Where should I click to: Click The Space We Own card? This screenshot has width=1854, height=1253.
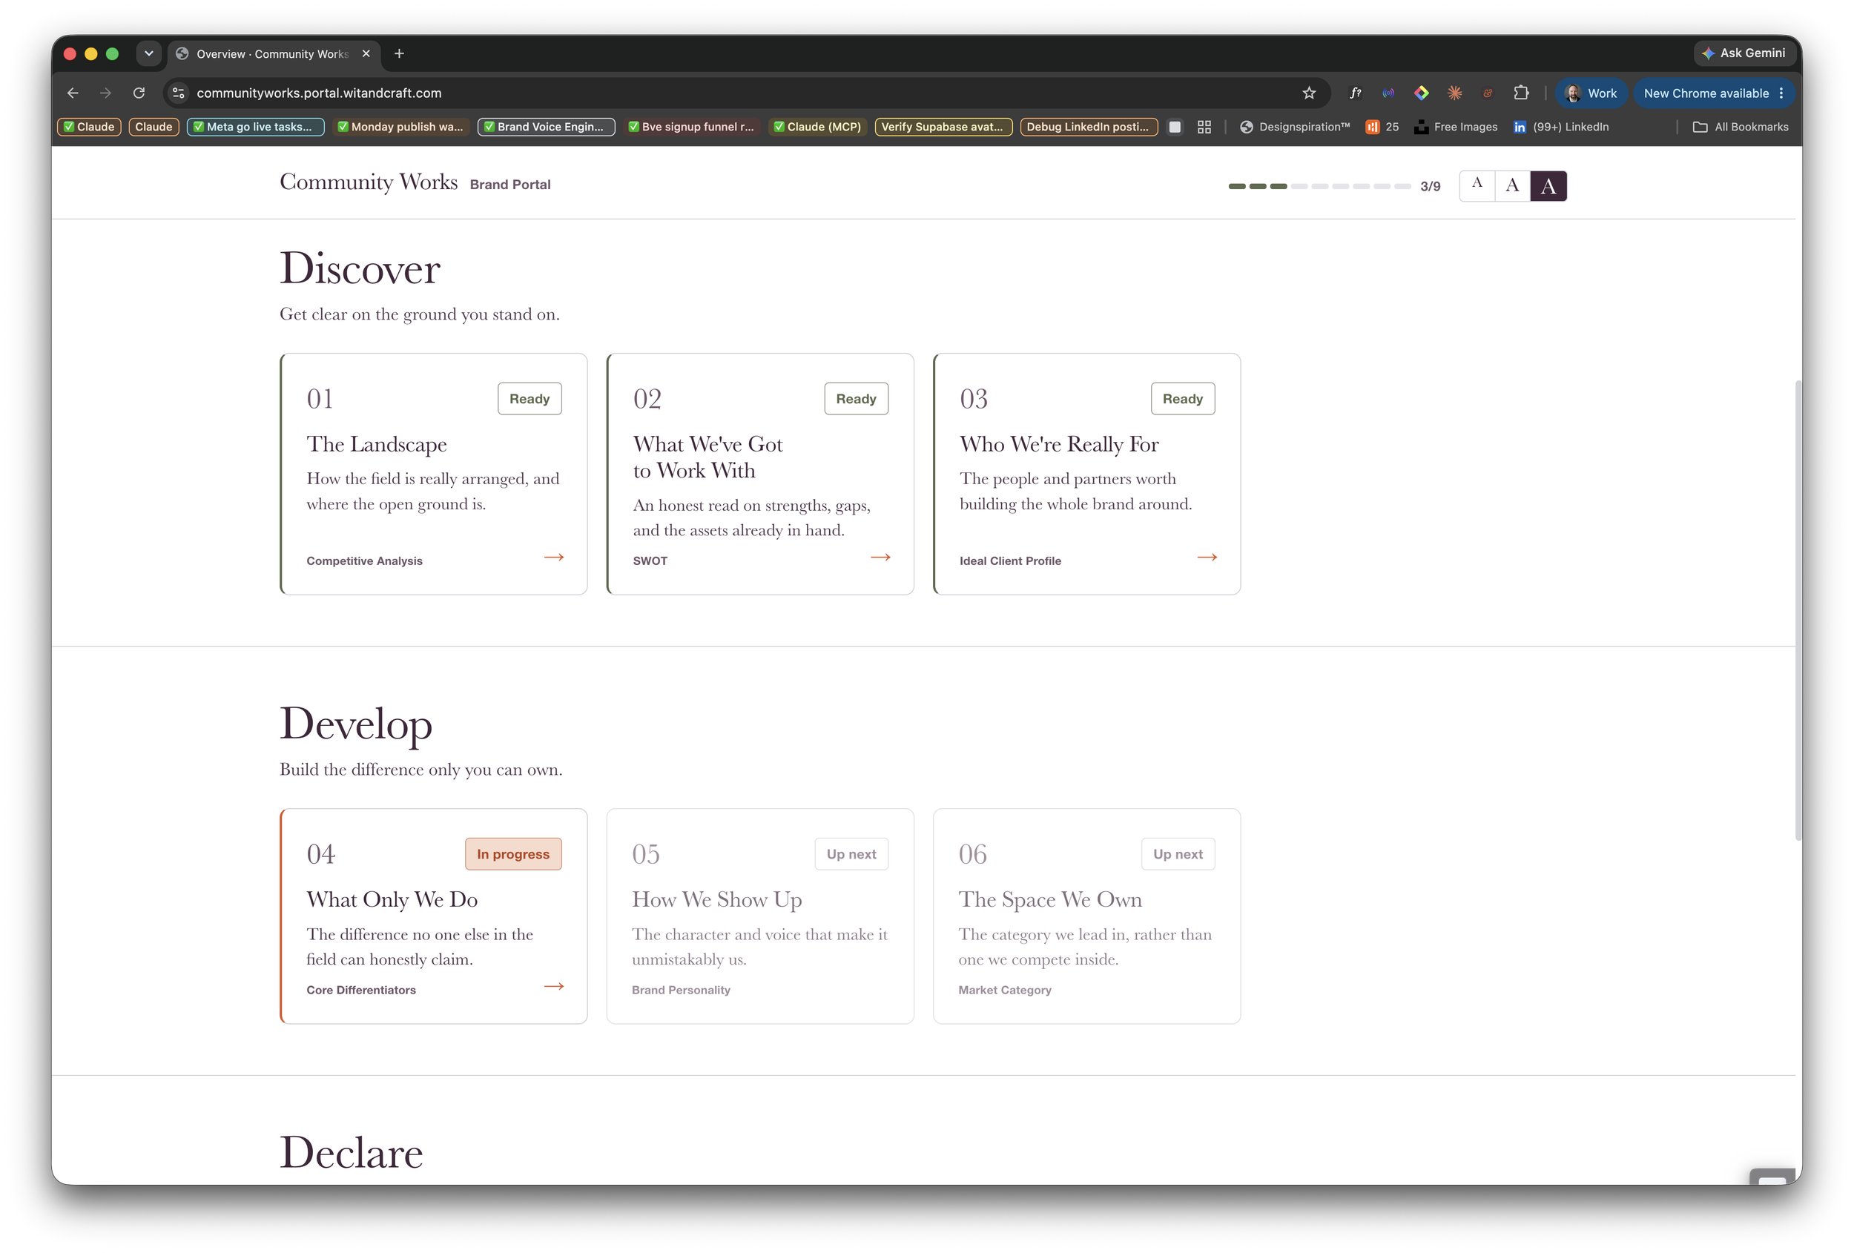click(1086, 916)
